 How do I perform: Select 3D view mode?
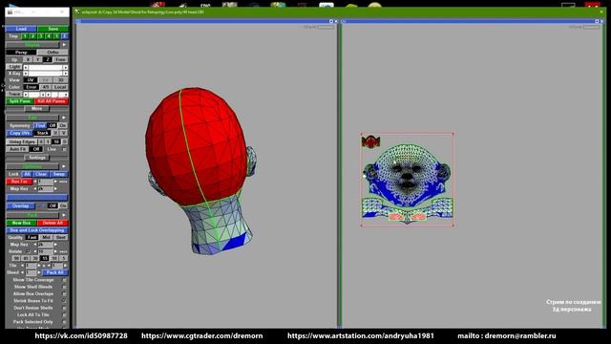(61, 80)
